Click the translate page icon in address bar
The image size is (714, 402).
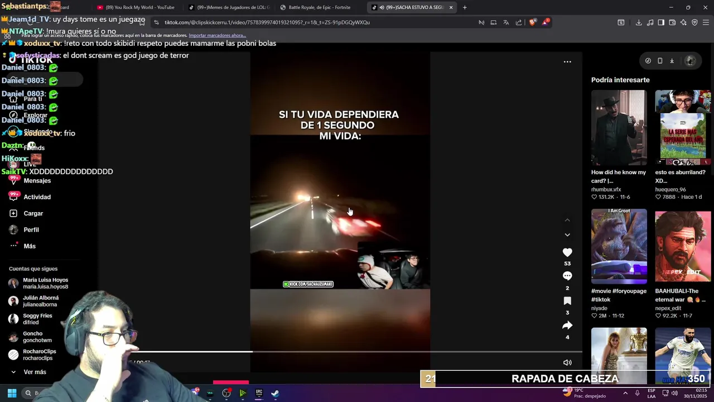(x=506, y=22)
